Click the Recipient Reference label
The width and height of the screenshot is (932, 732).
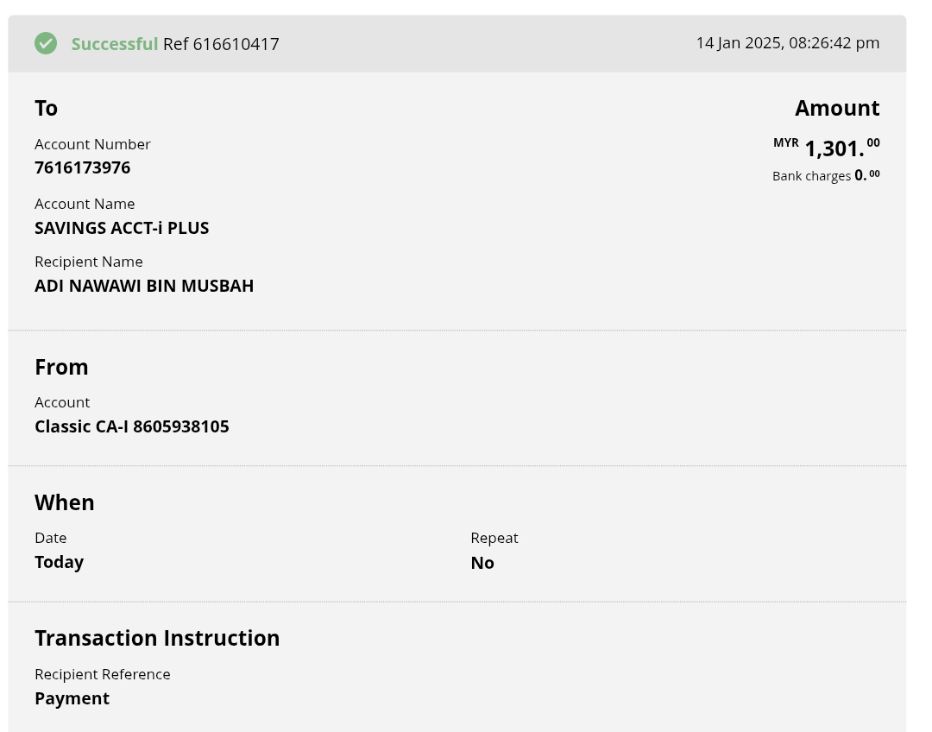coord(103,674)
